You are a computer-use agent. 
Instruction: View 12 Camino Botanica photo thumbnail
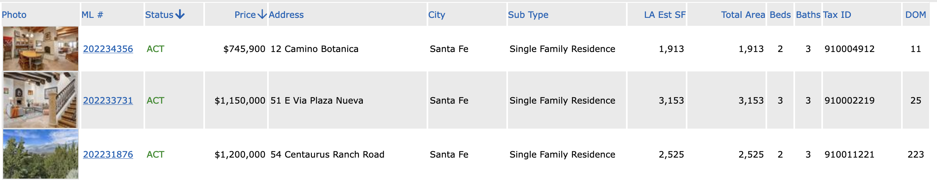pos(41,49)
